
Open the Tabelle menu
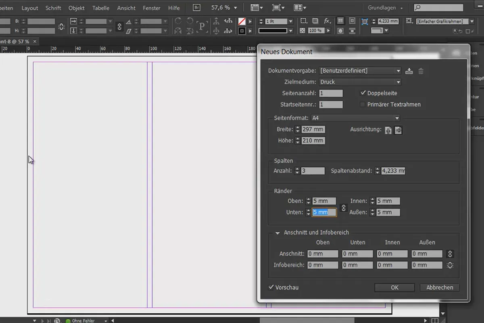pos(101,8)
